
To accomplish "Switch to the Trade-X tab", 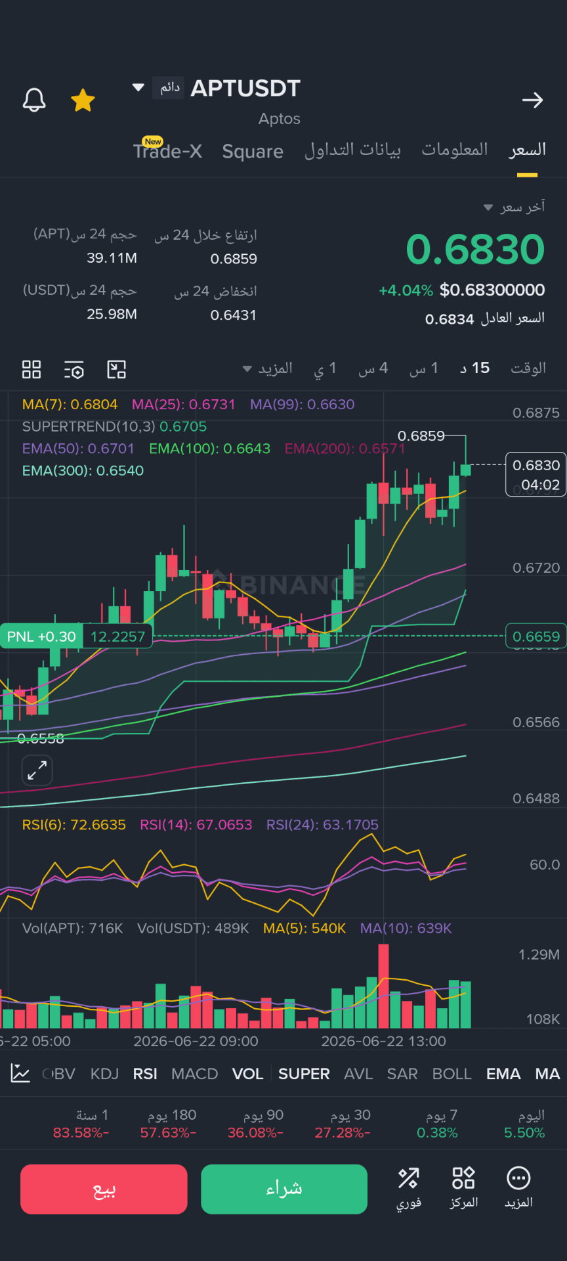I will (167, 151).
